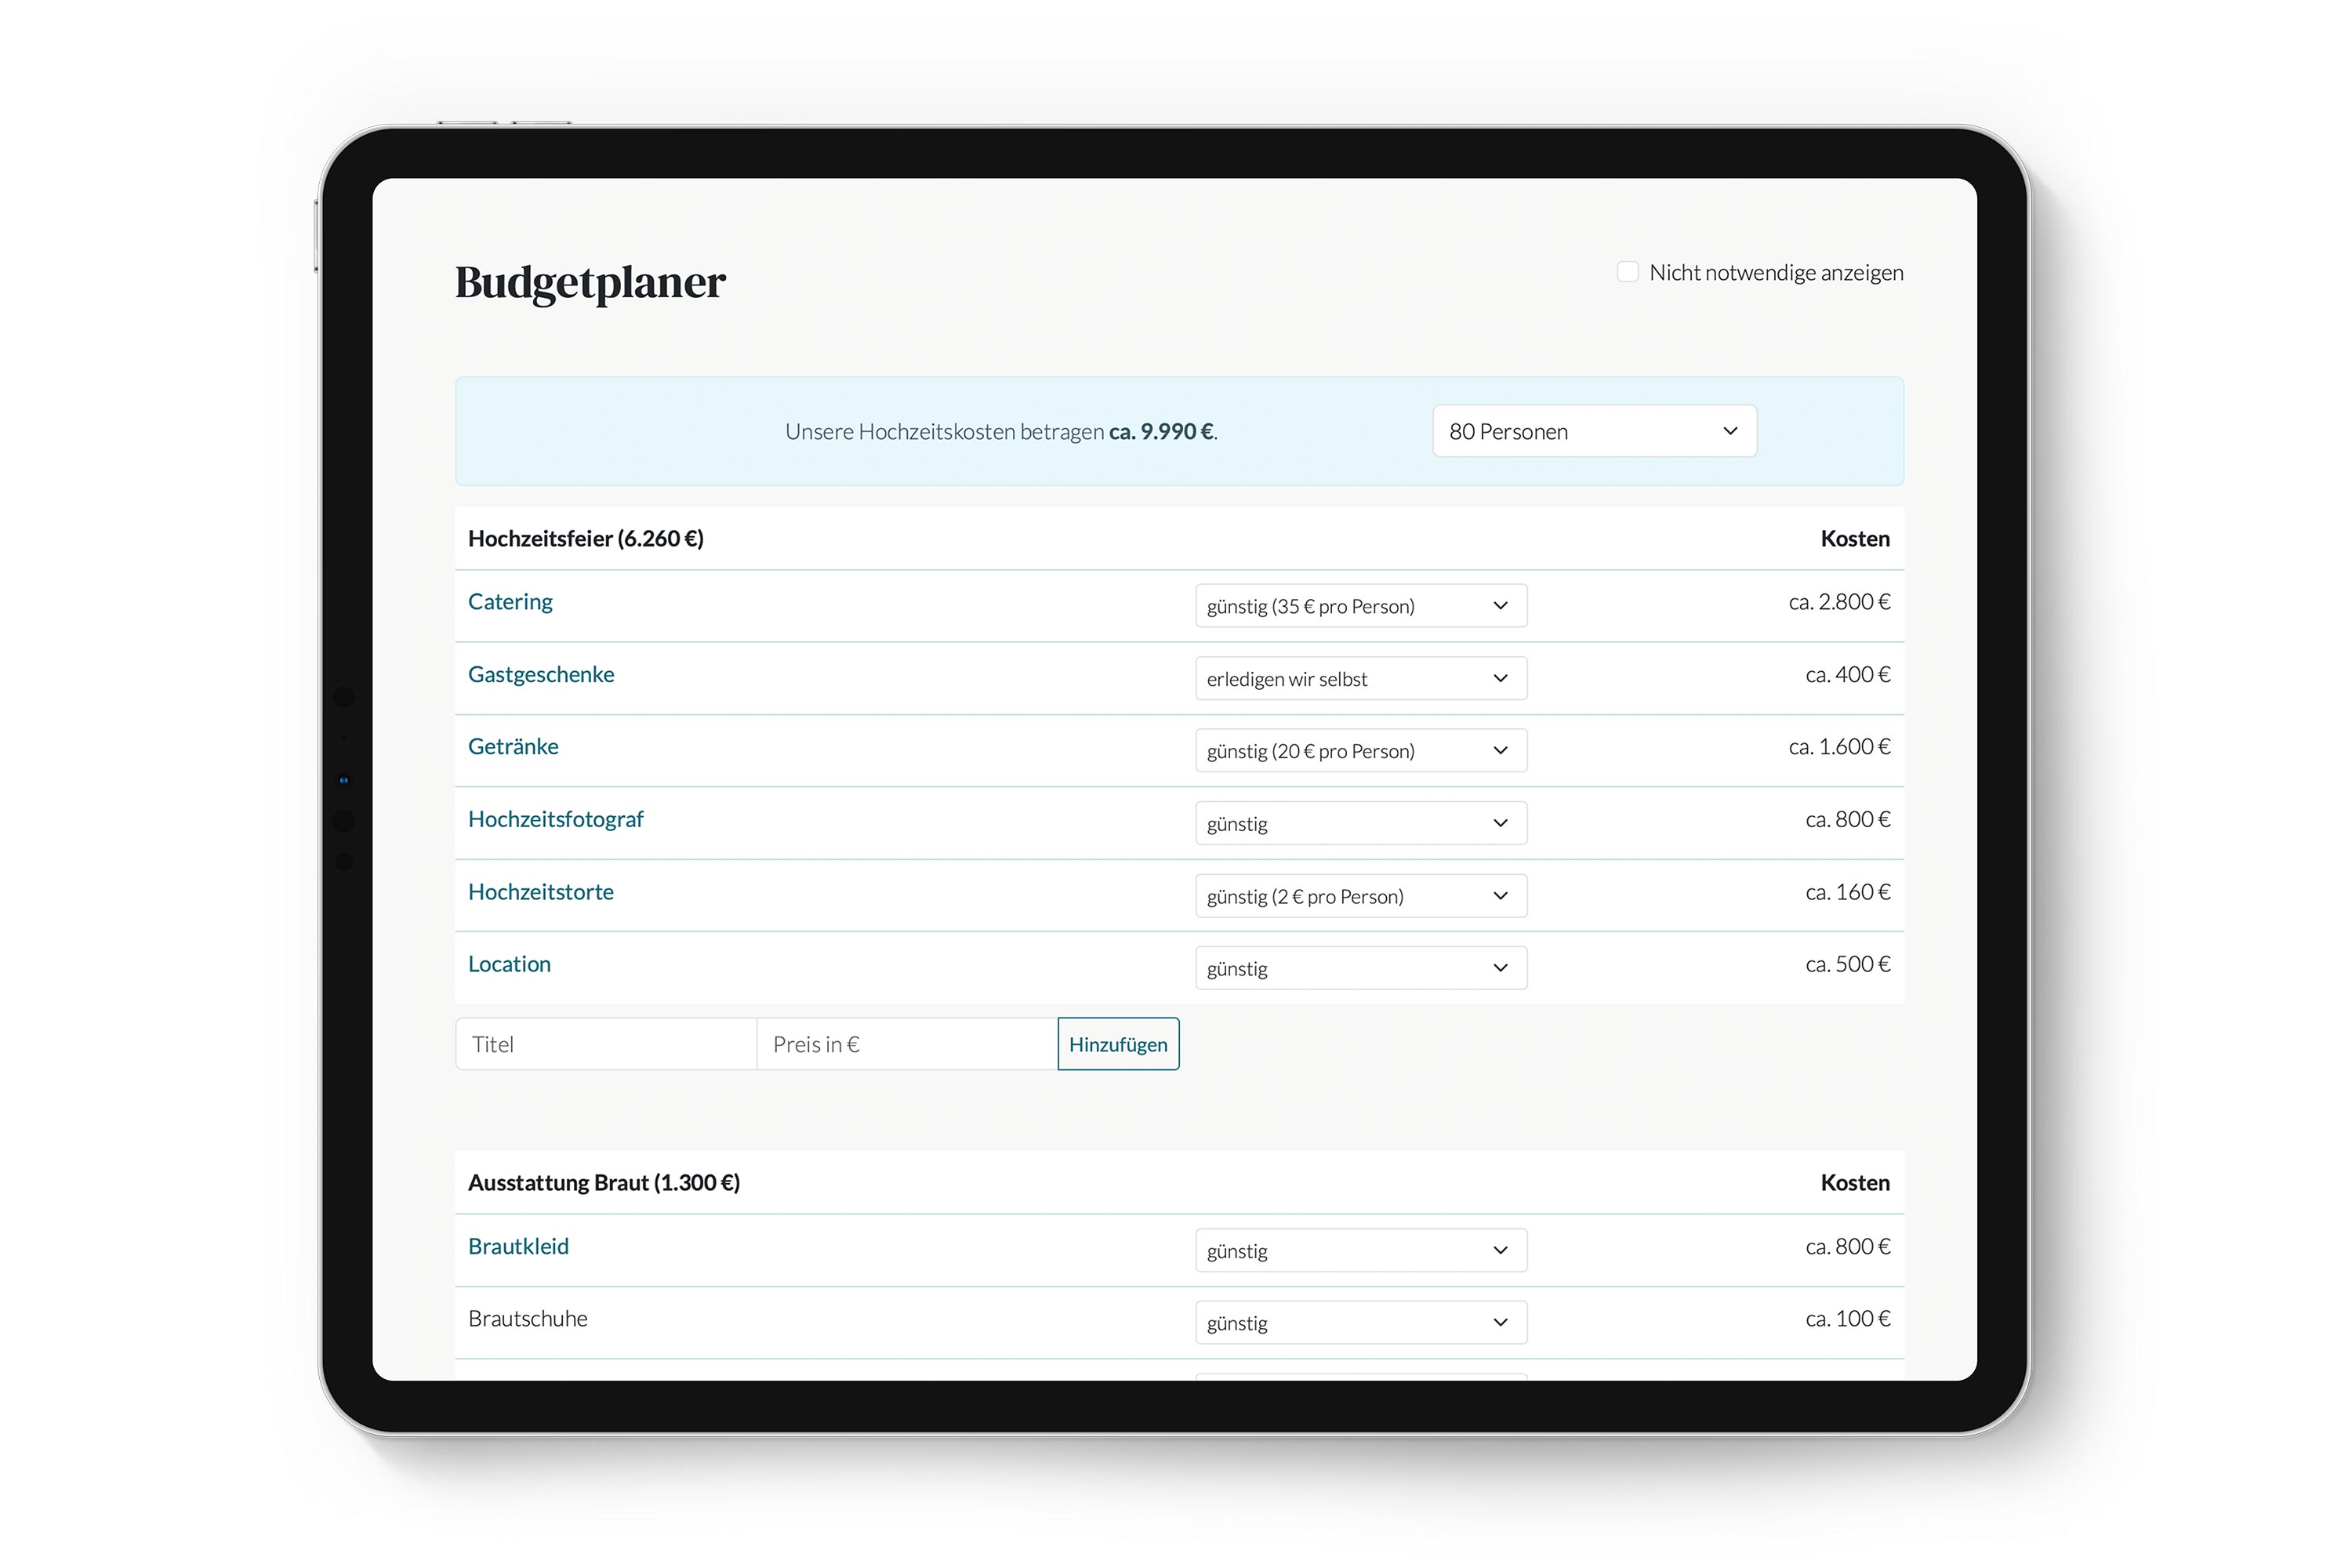Image resolution: width=2352 pixels, height=1568 pixels.
Task: Open the Catering price option dropdown
Action: click(1360, 606)
